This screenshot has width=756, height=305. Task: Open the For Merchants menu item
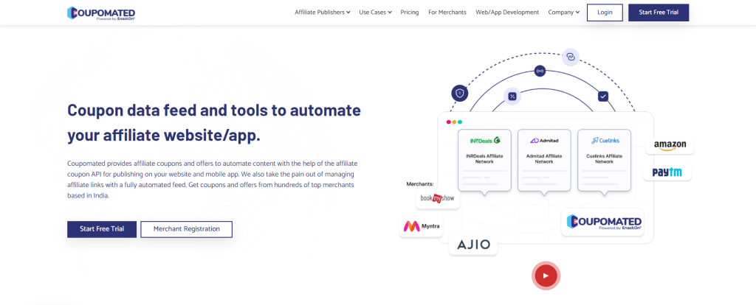pyautogui.click(x=447, y=13)
